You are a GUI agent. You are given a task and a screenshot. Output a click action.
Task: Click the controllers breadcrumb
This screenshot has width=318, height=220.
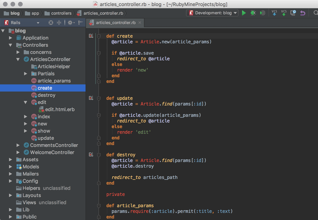point(58,13)
